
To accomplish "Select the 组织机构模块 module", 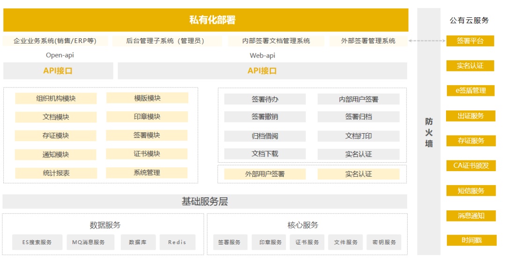I will coord(56,99).
